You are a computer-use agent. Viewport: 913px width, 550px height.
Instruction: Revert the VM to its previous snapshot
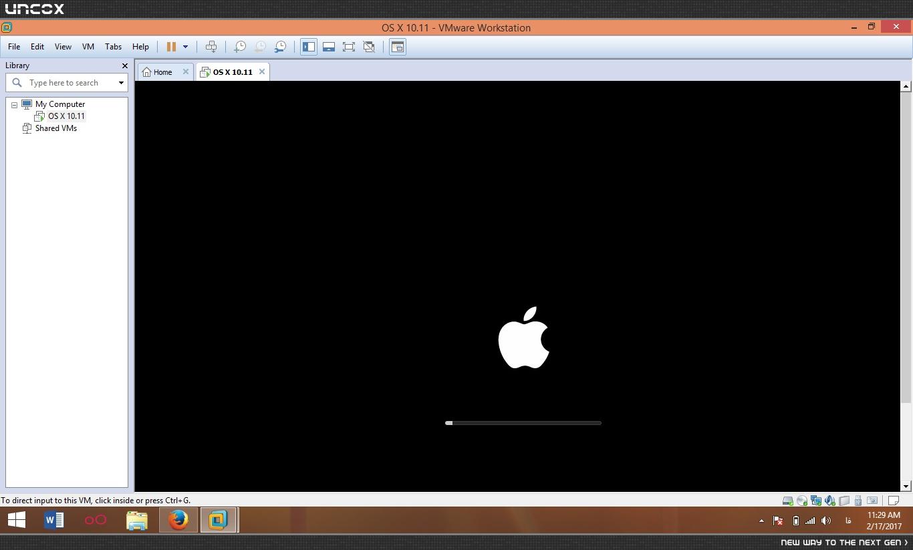pyautogui.click(x=260, y=47)
